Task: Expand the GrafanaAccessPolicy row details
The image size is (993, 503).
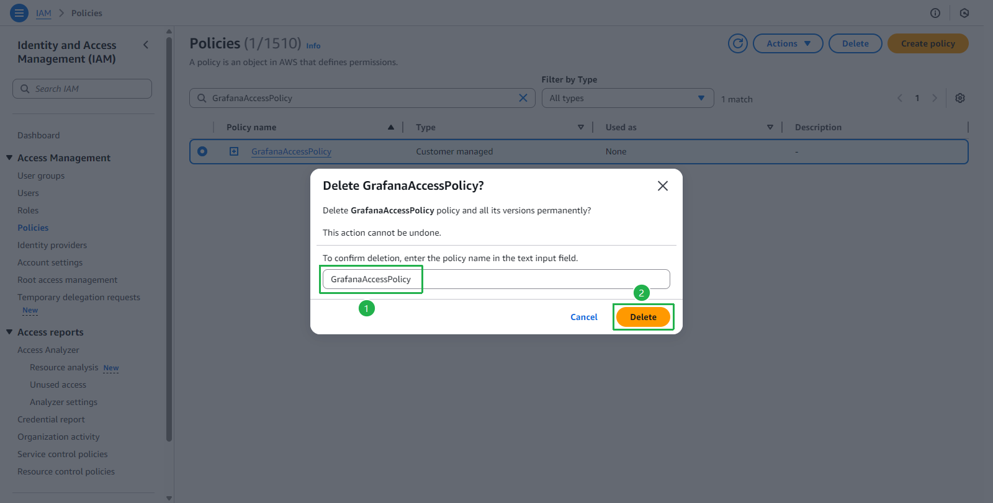Action: tap(234, 151)
